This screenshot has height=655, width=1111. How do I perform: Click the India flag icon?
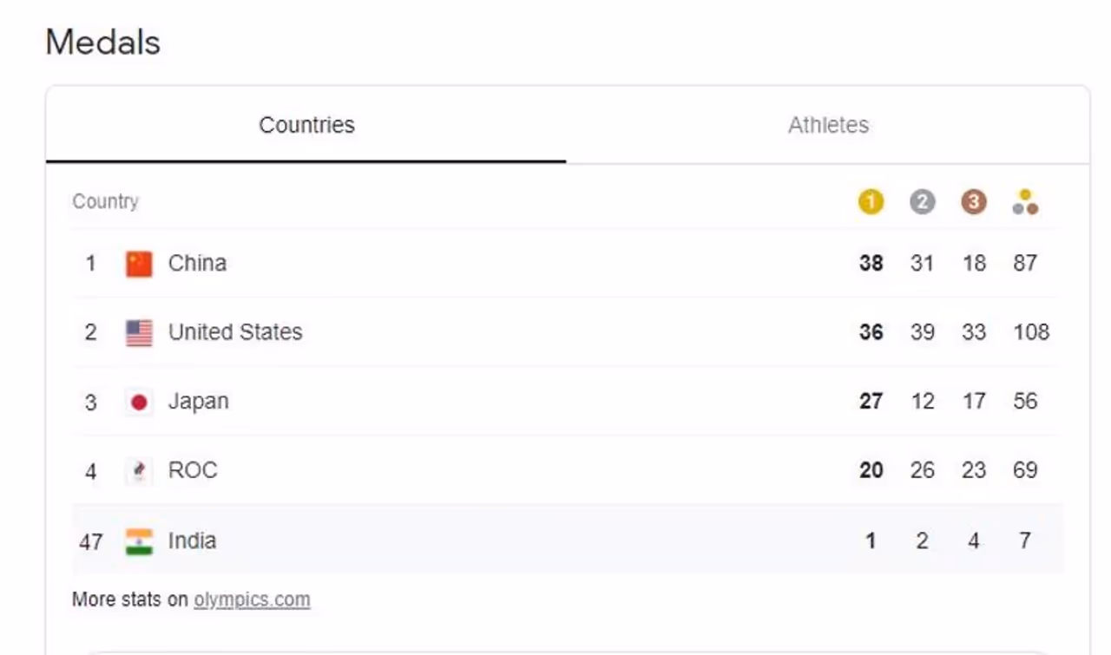(139, 541)
